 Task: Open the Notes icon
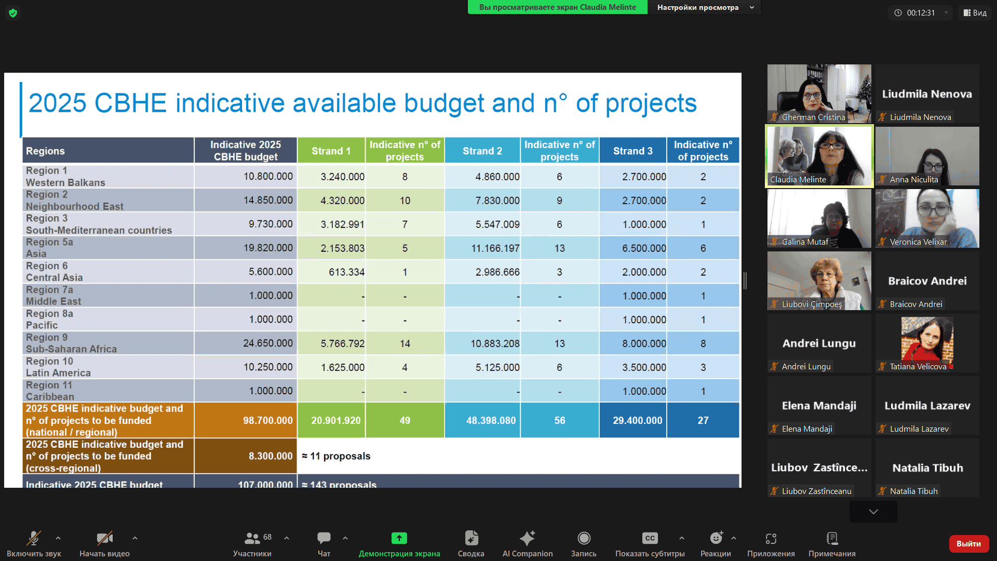832,539
